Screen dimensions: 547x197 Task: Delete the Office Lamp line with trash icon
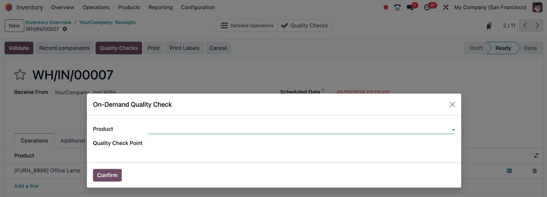534,171
